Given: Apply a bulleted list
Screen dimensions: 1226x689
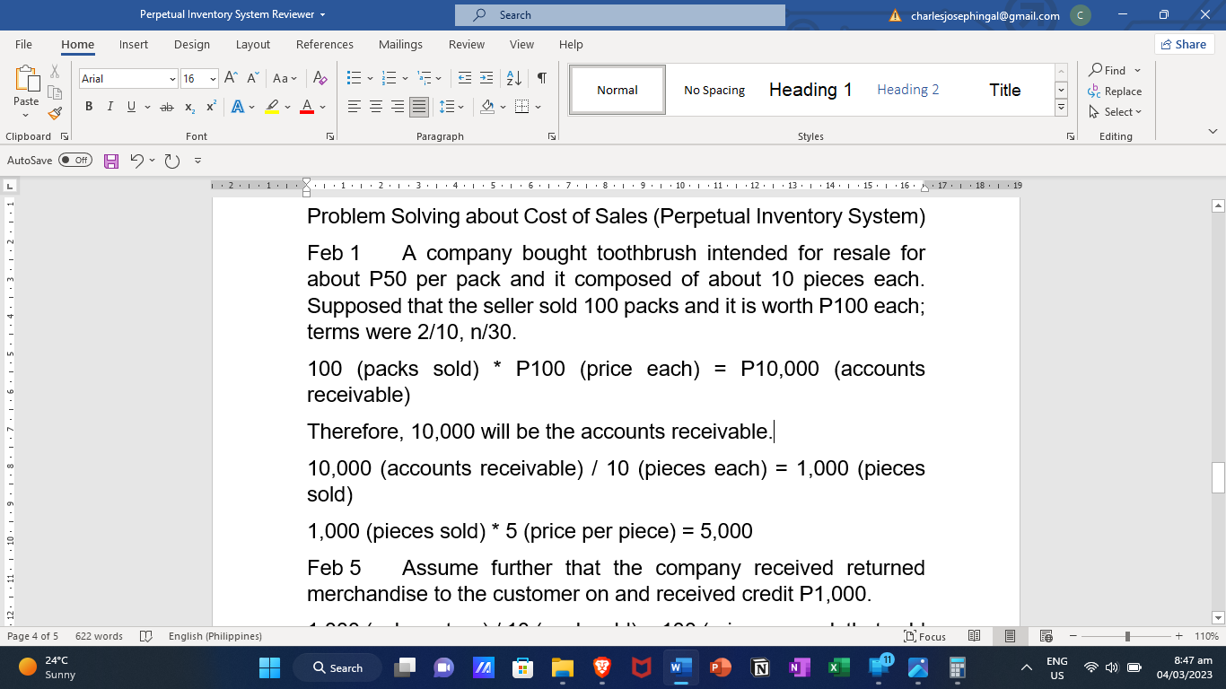Looking at the screenshot, I should 354,79.
